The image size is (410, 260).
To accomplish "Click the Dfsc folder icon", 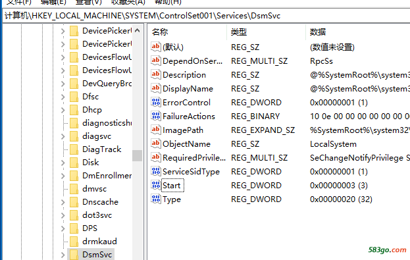I will 74,97.
